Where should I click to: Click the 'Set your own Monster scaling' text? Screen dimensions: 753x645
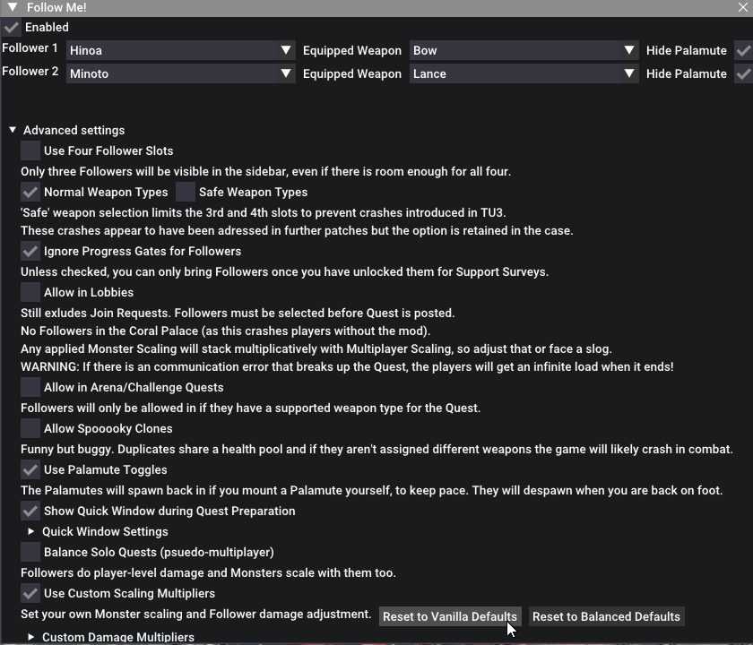196,615
